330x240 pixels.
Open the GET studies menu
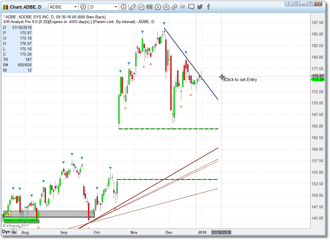(x=149, y=7)
